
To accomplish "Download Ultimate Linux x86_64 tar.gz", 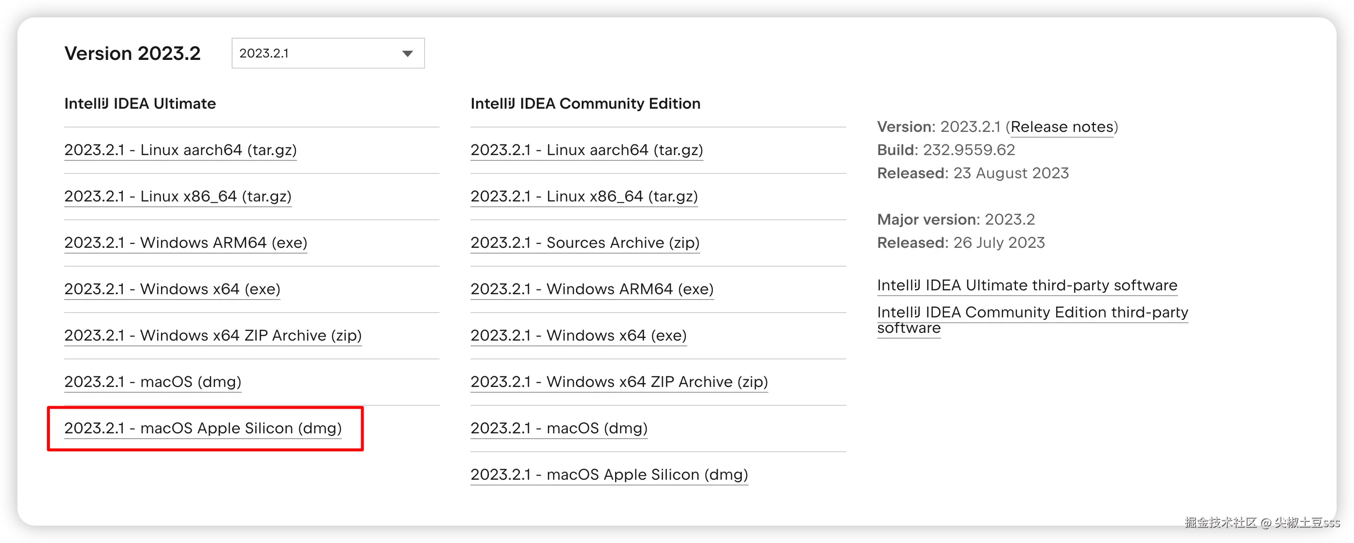I will (177, 196).
